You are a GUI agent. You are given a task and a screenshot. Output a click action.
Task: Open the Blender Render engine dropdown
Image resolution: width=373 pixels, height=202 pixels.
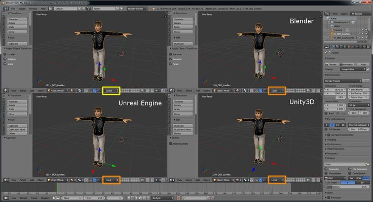click(x=137, y=9)
